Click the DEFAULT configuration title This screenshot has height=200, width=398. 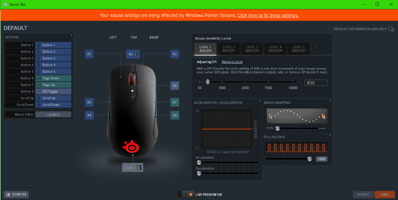15,28
